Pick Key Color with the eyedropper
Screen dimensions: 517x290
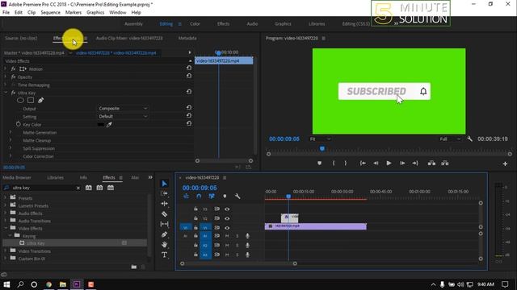(109, 125)
